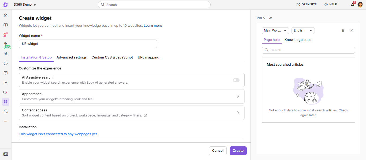The height and width of the screenshot is (160, 366).
Task: Click the widget not connected webpages link
Action: point(58,134)
